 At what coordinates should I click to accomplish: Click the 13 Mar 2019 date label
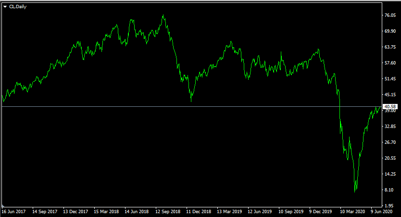pyautogui.click(x=229, y=212)
